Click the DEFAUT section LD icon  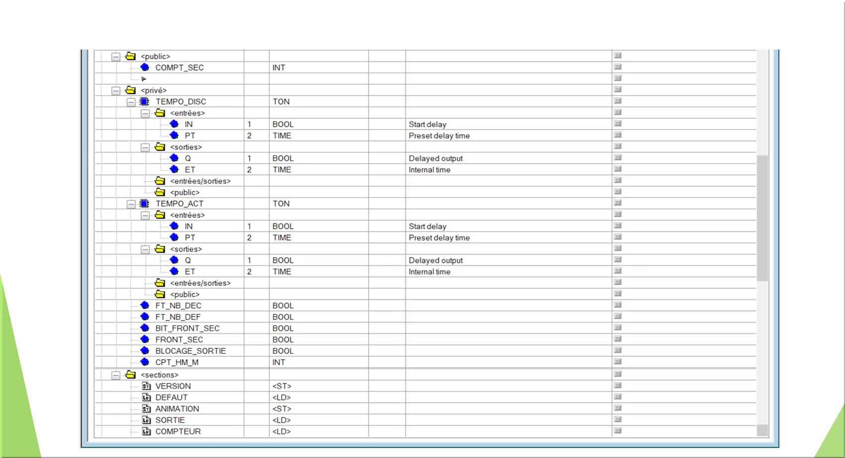point(146,397)
